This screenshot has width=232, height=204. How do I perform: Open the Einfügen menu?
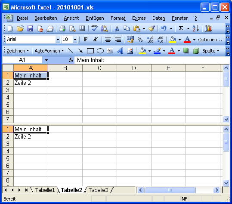[x=95, y=18]
